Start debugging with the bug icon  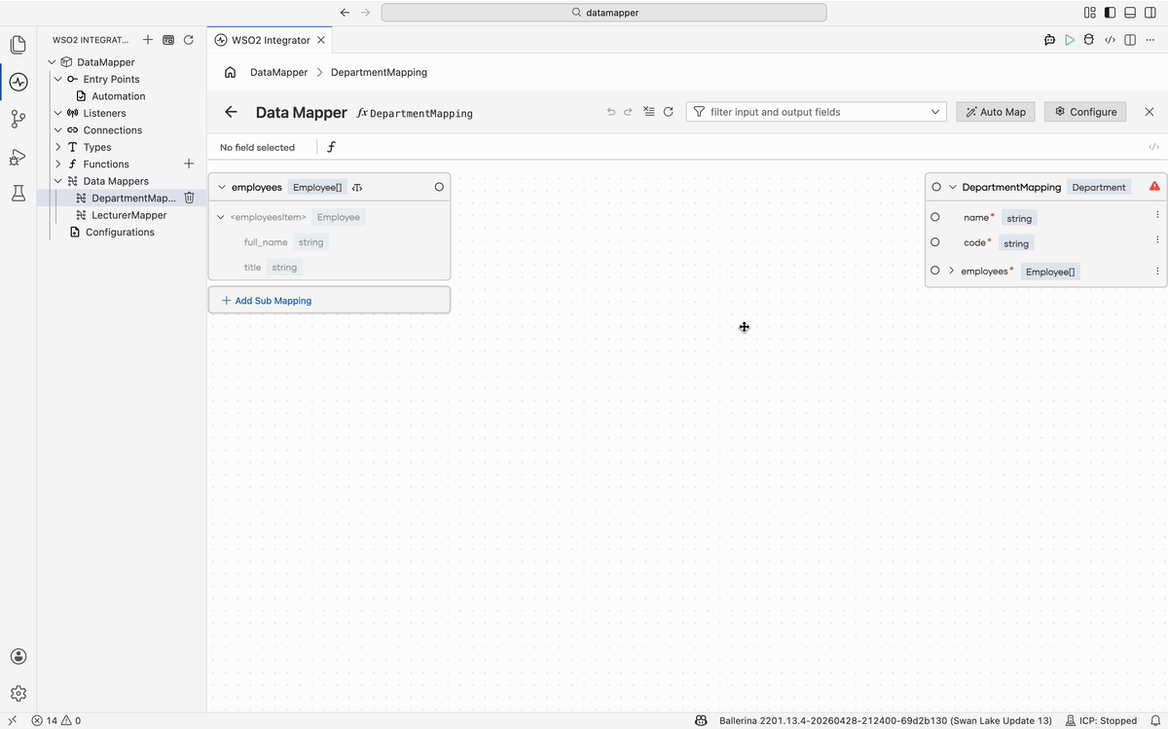coord(1089,40)
